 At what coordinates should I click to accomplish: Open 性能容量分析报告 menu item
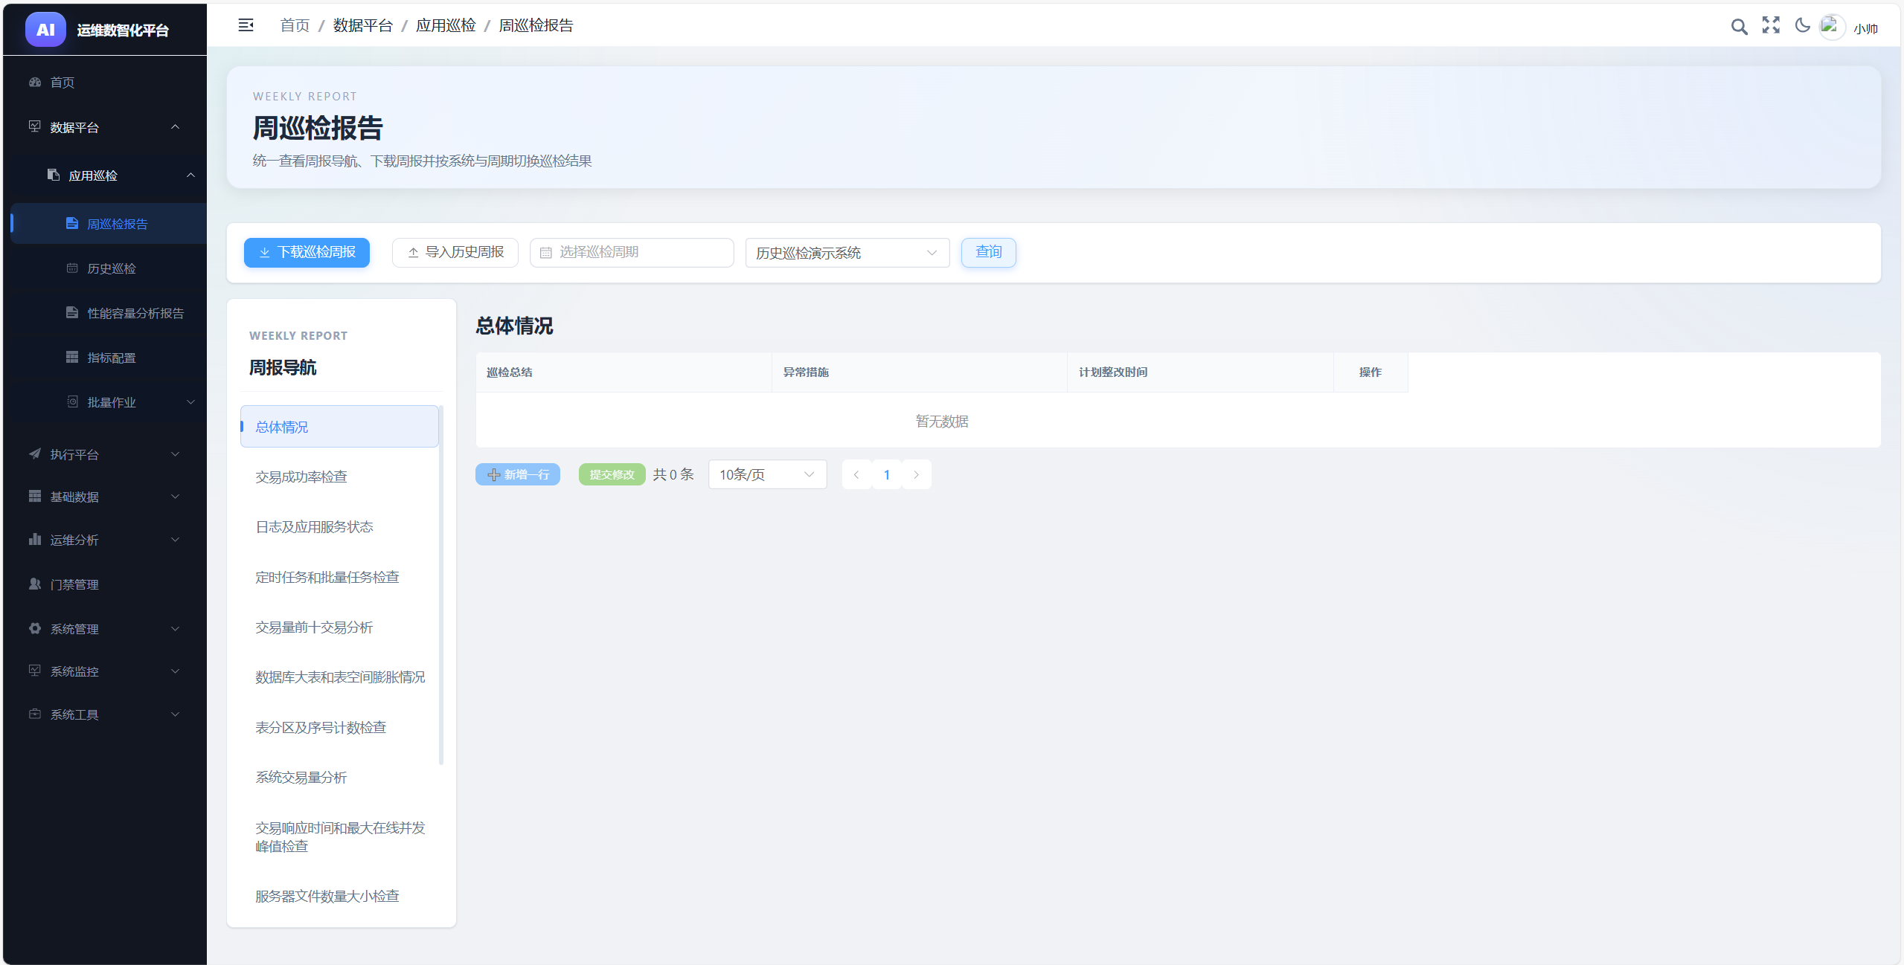pos(109,313)
